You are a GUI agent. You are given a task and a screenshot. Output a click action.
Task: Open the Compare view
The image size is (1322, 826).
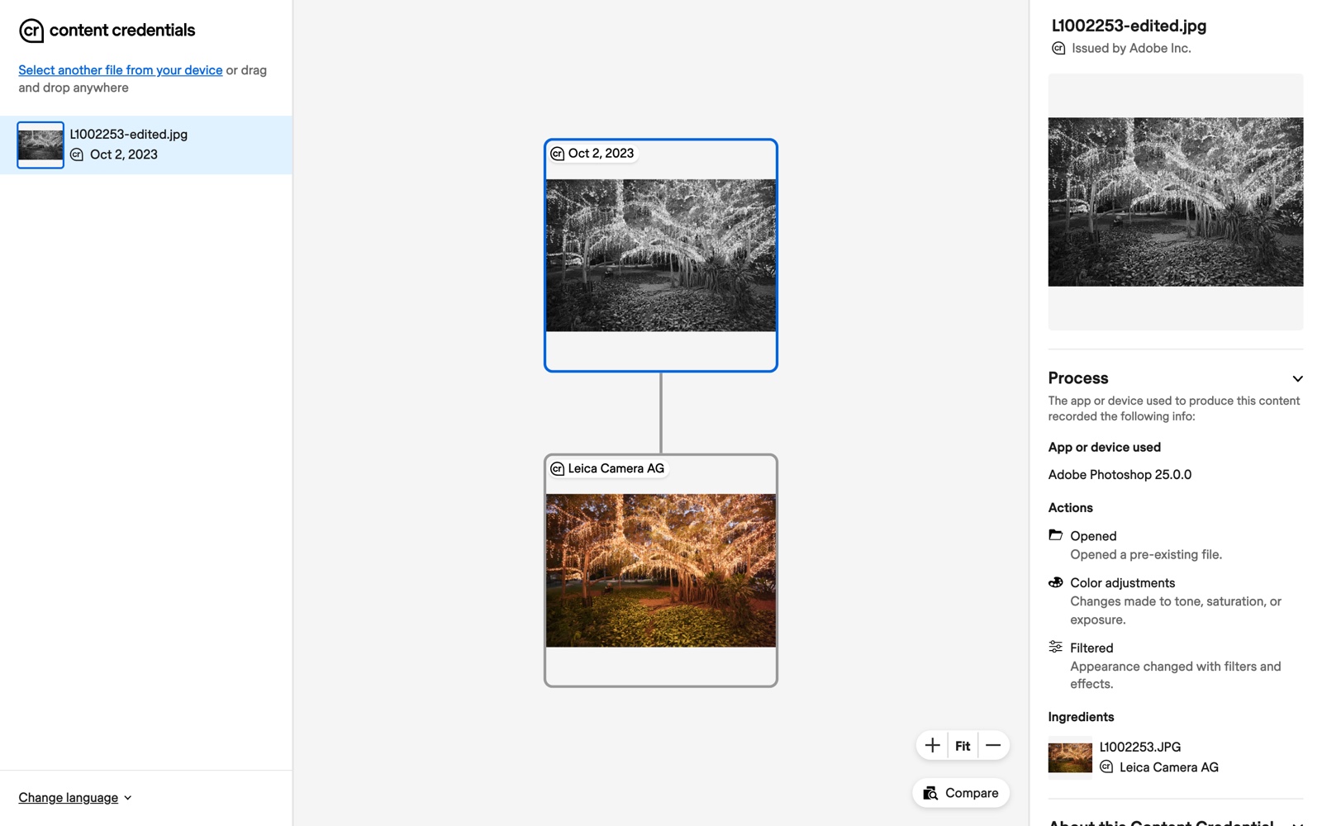(961, 793)
